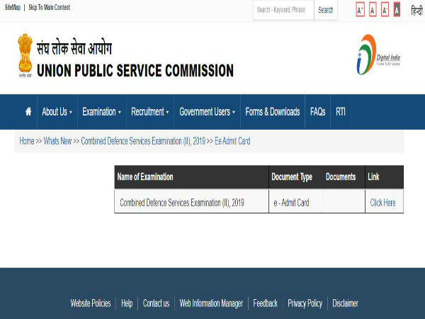425x319 pixels.
Task: Click the national emblem UPSC logo
Action: click(25, 54)
